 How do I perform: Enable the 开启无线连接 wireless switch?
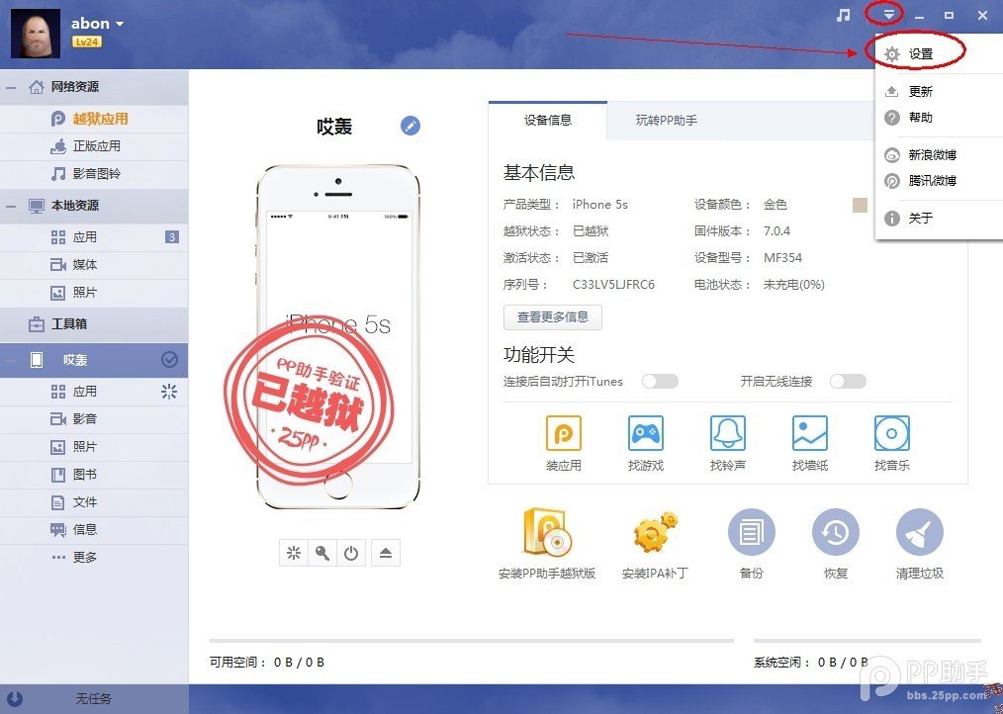pos(847,381)
